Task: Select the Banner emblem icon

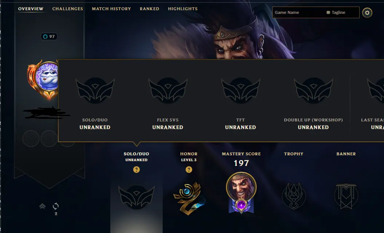Action: (x=346, y=196)
